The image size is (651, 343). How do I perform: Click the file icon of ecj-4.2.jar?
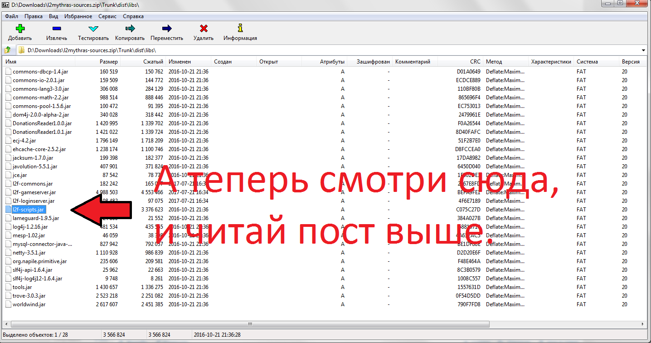coord(8,141)
